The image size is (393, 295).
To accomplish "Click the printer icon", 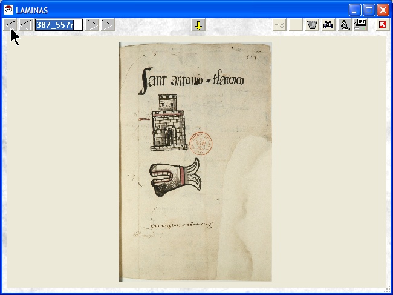I will point(360,25).
